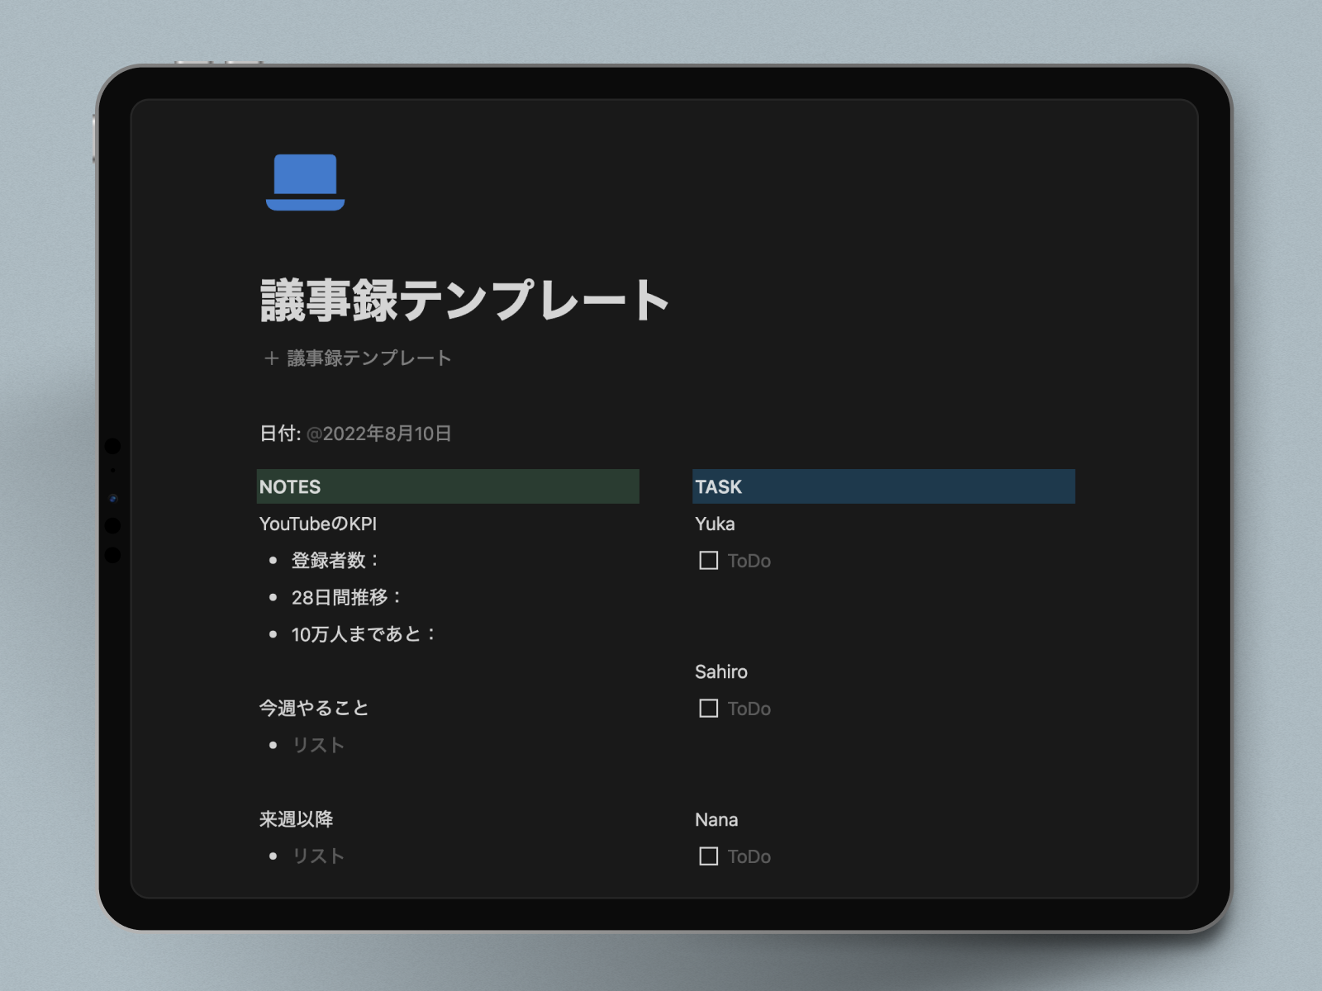Click リスト placeholder under 今週やること
This screenshot has height=991, width=1322.
coord(318,745)
